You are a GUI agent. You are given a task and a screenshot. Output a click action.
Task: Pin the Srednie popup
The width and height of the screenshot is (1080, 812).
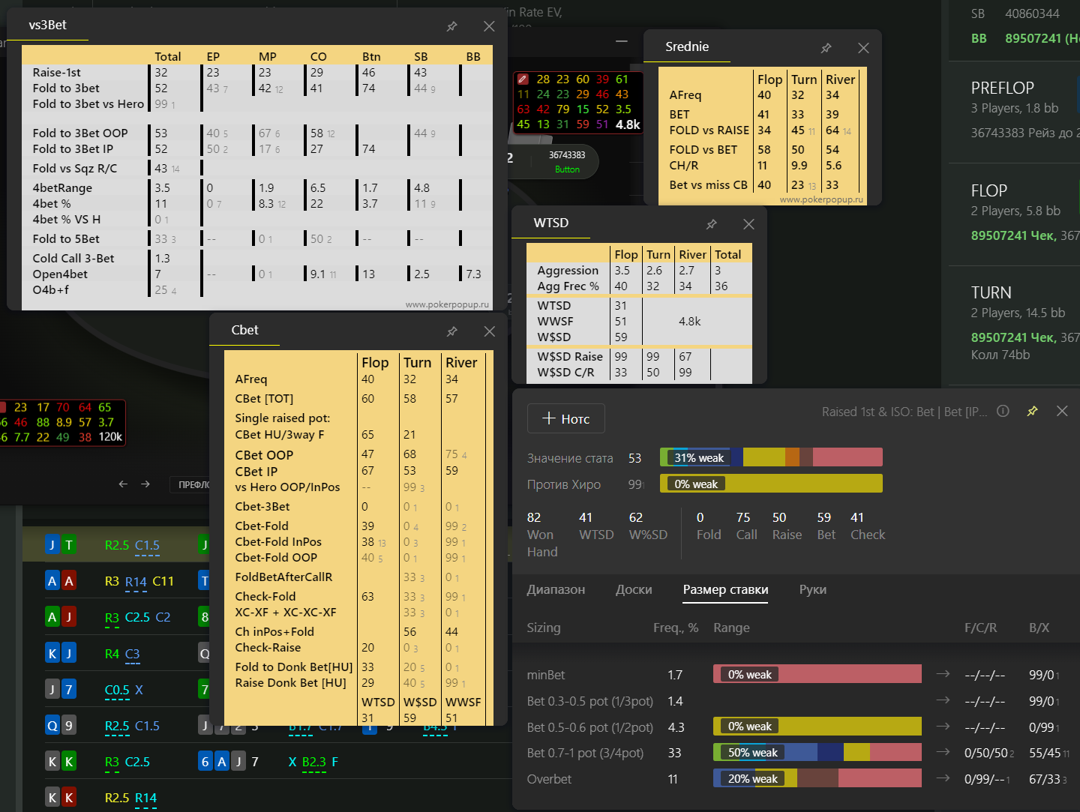click(826, 48)
